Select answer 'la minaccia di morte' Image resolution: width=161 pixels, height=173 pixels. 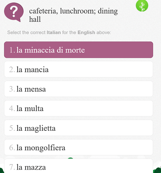[x=79, y=50]
